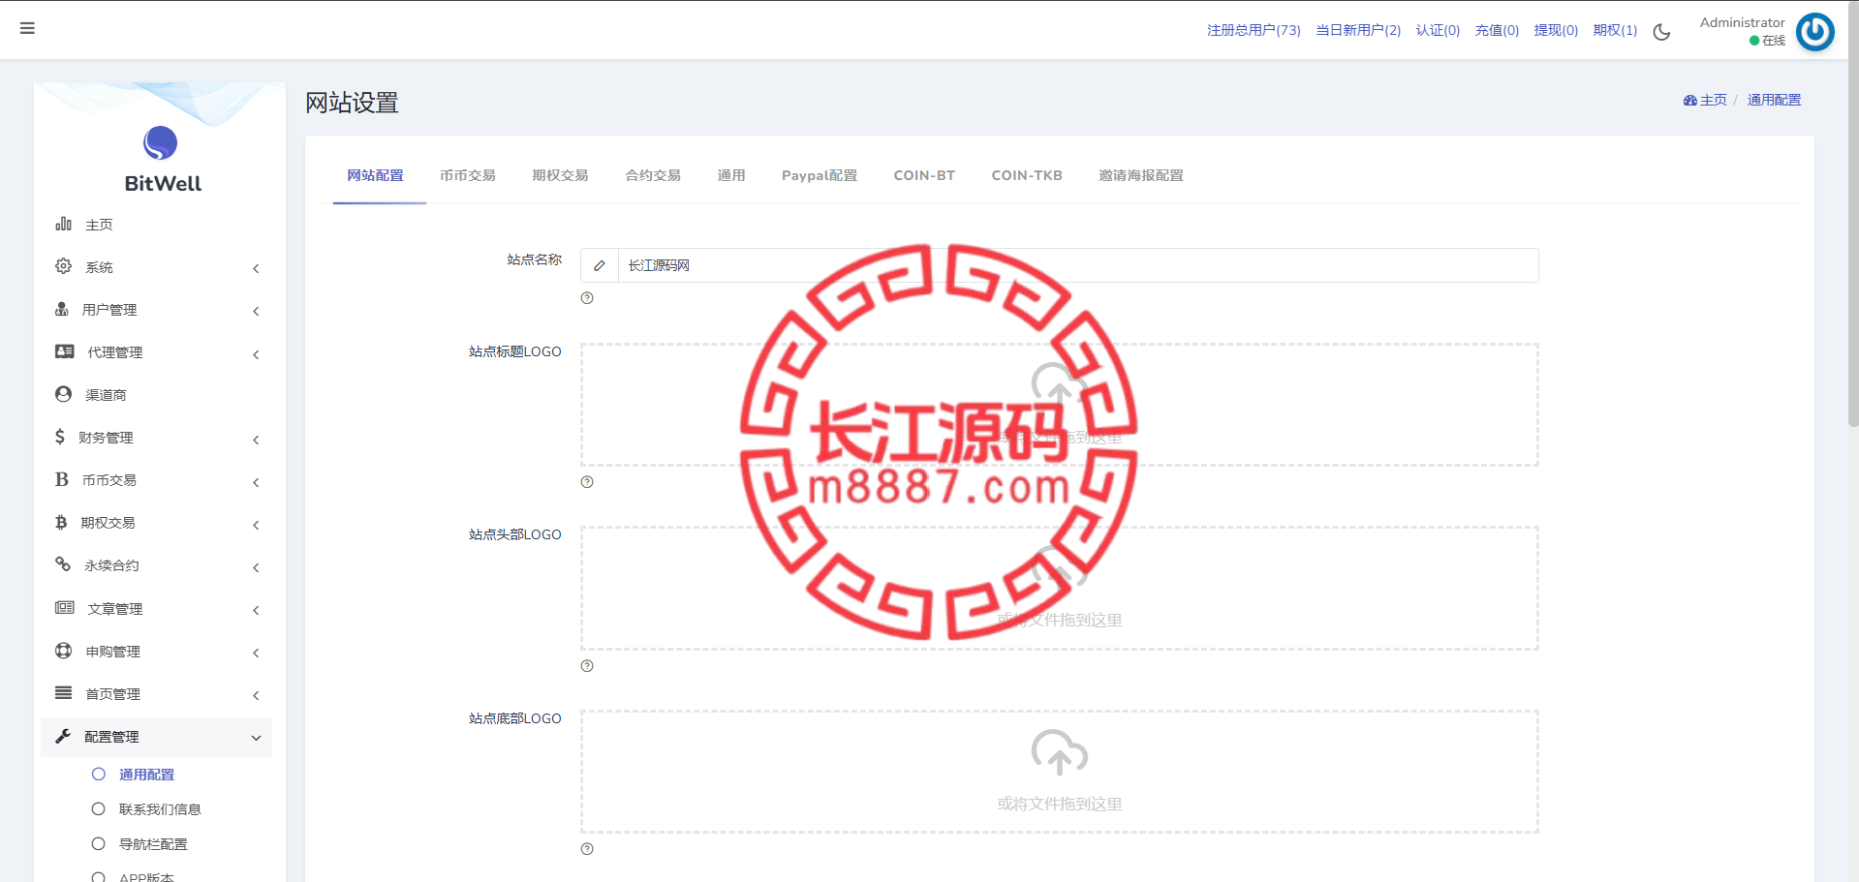Click the 申购管理 lifebuoy icon
This screenshot has width=1859, height=882.
63,650
